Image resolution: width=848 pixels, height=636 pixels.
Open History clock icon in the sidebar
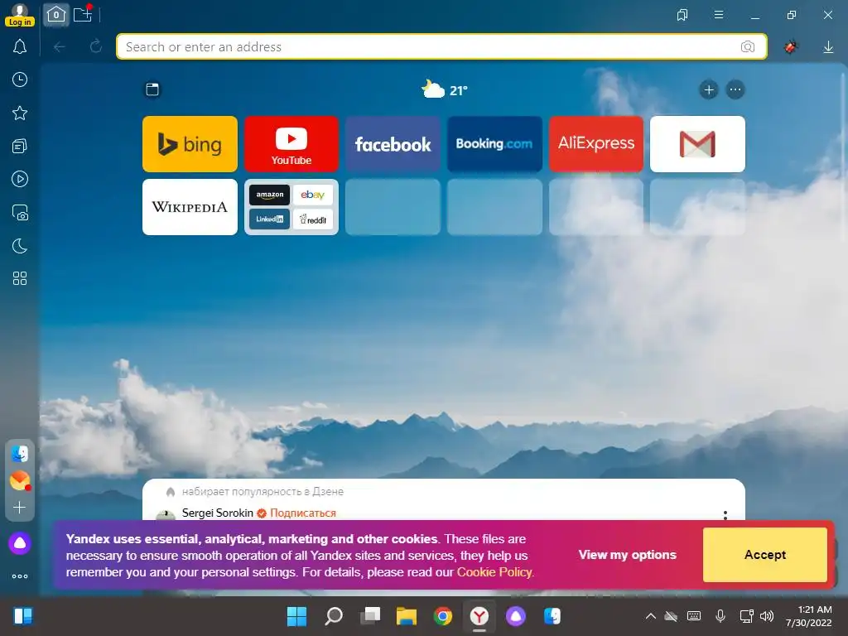click(20, 79)
